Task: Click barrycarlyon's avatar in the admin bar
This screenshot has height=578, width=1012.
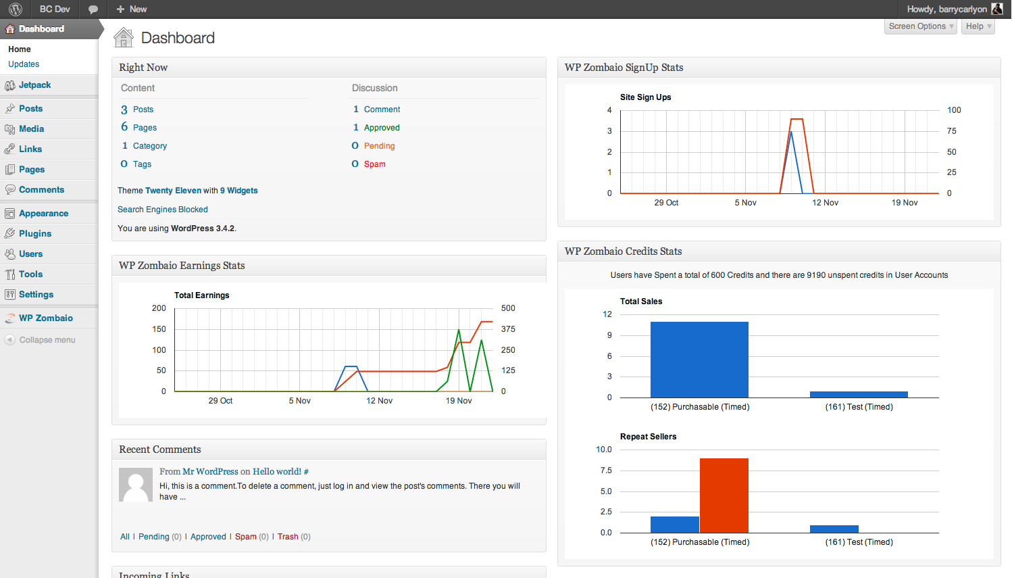Action: tap(997, 9)
